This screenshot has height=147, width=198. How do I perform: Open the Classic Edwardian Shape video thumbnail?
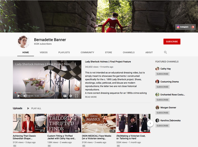pos(30,123)
